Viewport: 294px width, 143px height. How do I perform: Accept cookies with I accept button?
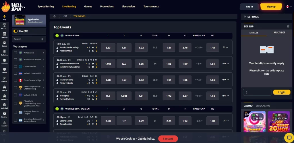(168, 139)
